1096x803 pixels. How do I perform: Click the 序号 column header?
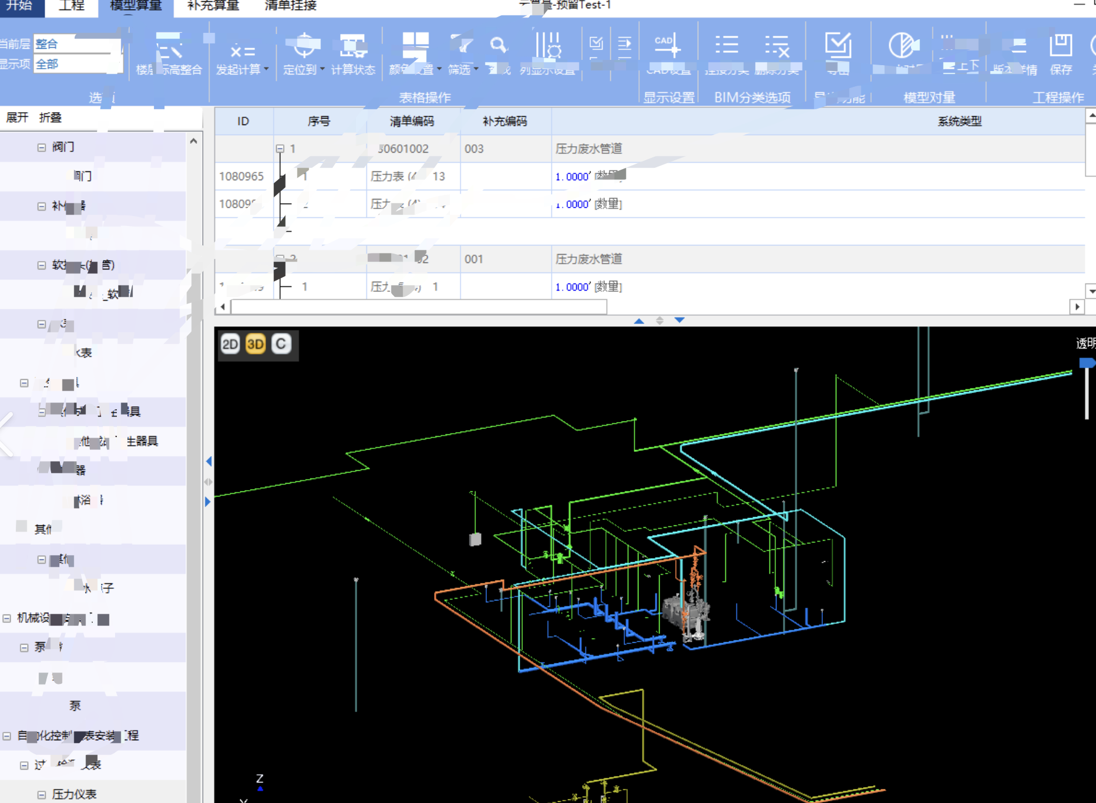(319, 122)
